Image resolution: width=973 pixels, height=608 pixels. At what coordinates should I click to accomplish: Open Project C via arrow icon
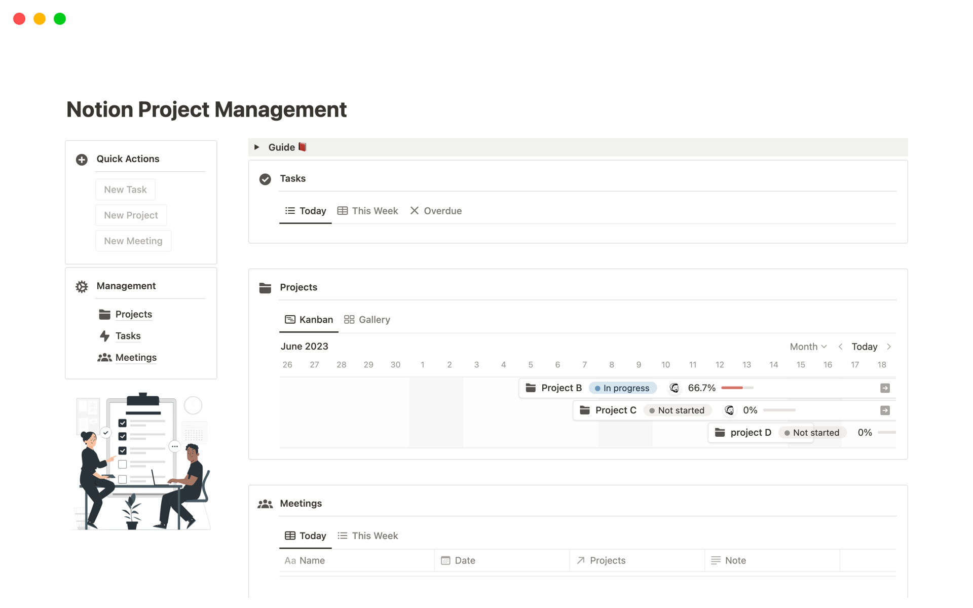[885, 410]
